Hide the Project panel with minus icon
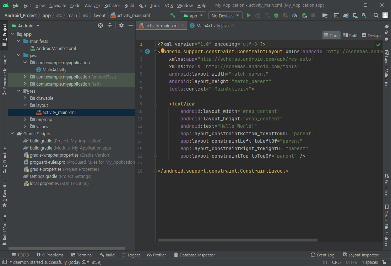This screenshot has width=391, height=266. pyautogui.click(x=131, y=25)
